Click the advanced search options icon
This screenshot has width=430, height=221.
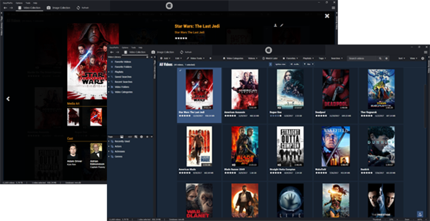[387, 58]
